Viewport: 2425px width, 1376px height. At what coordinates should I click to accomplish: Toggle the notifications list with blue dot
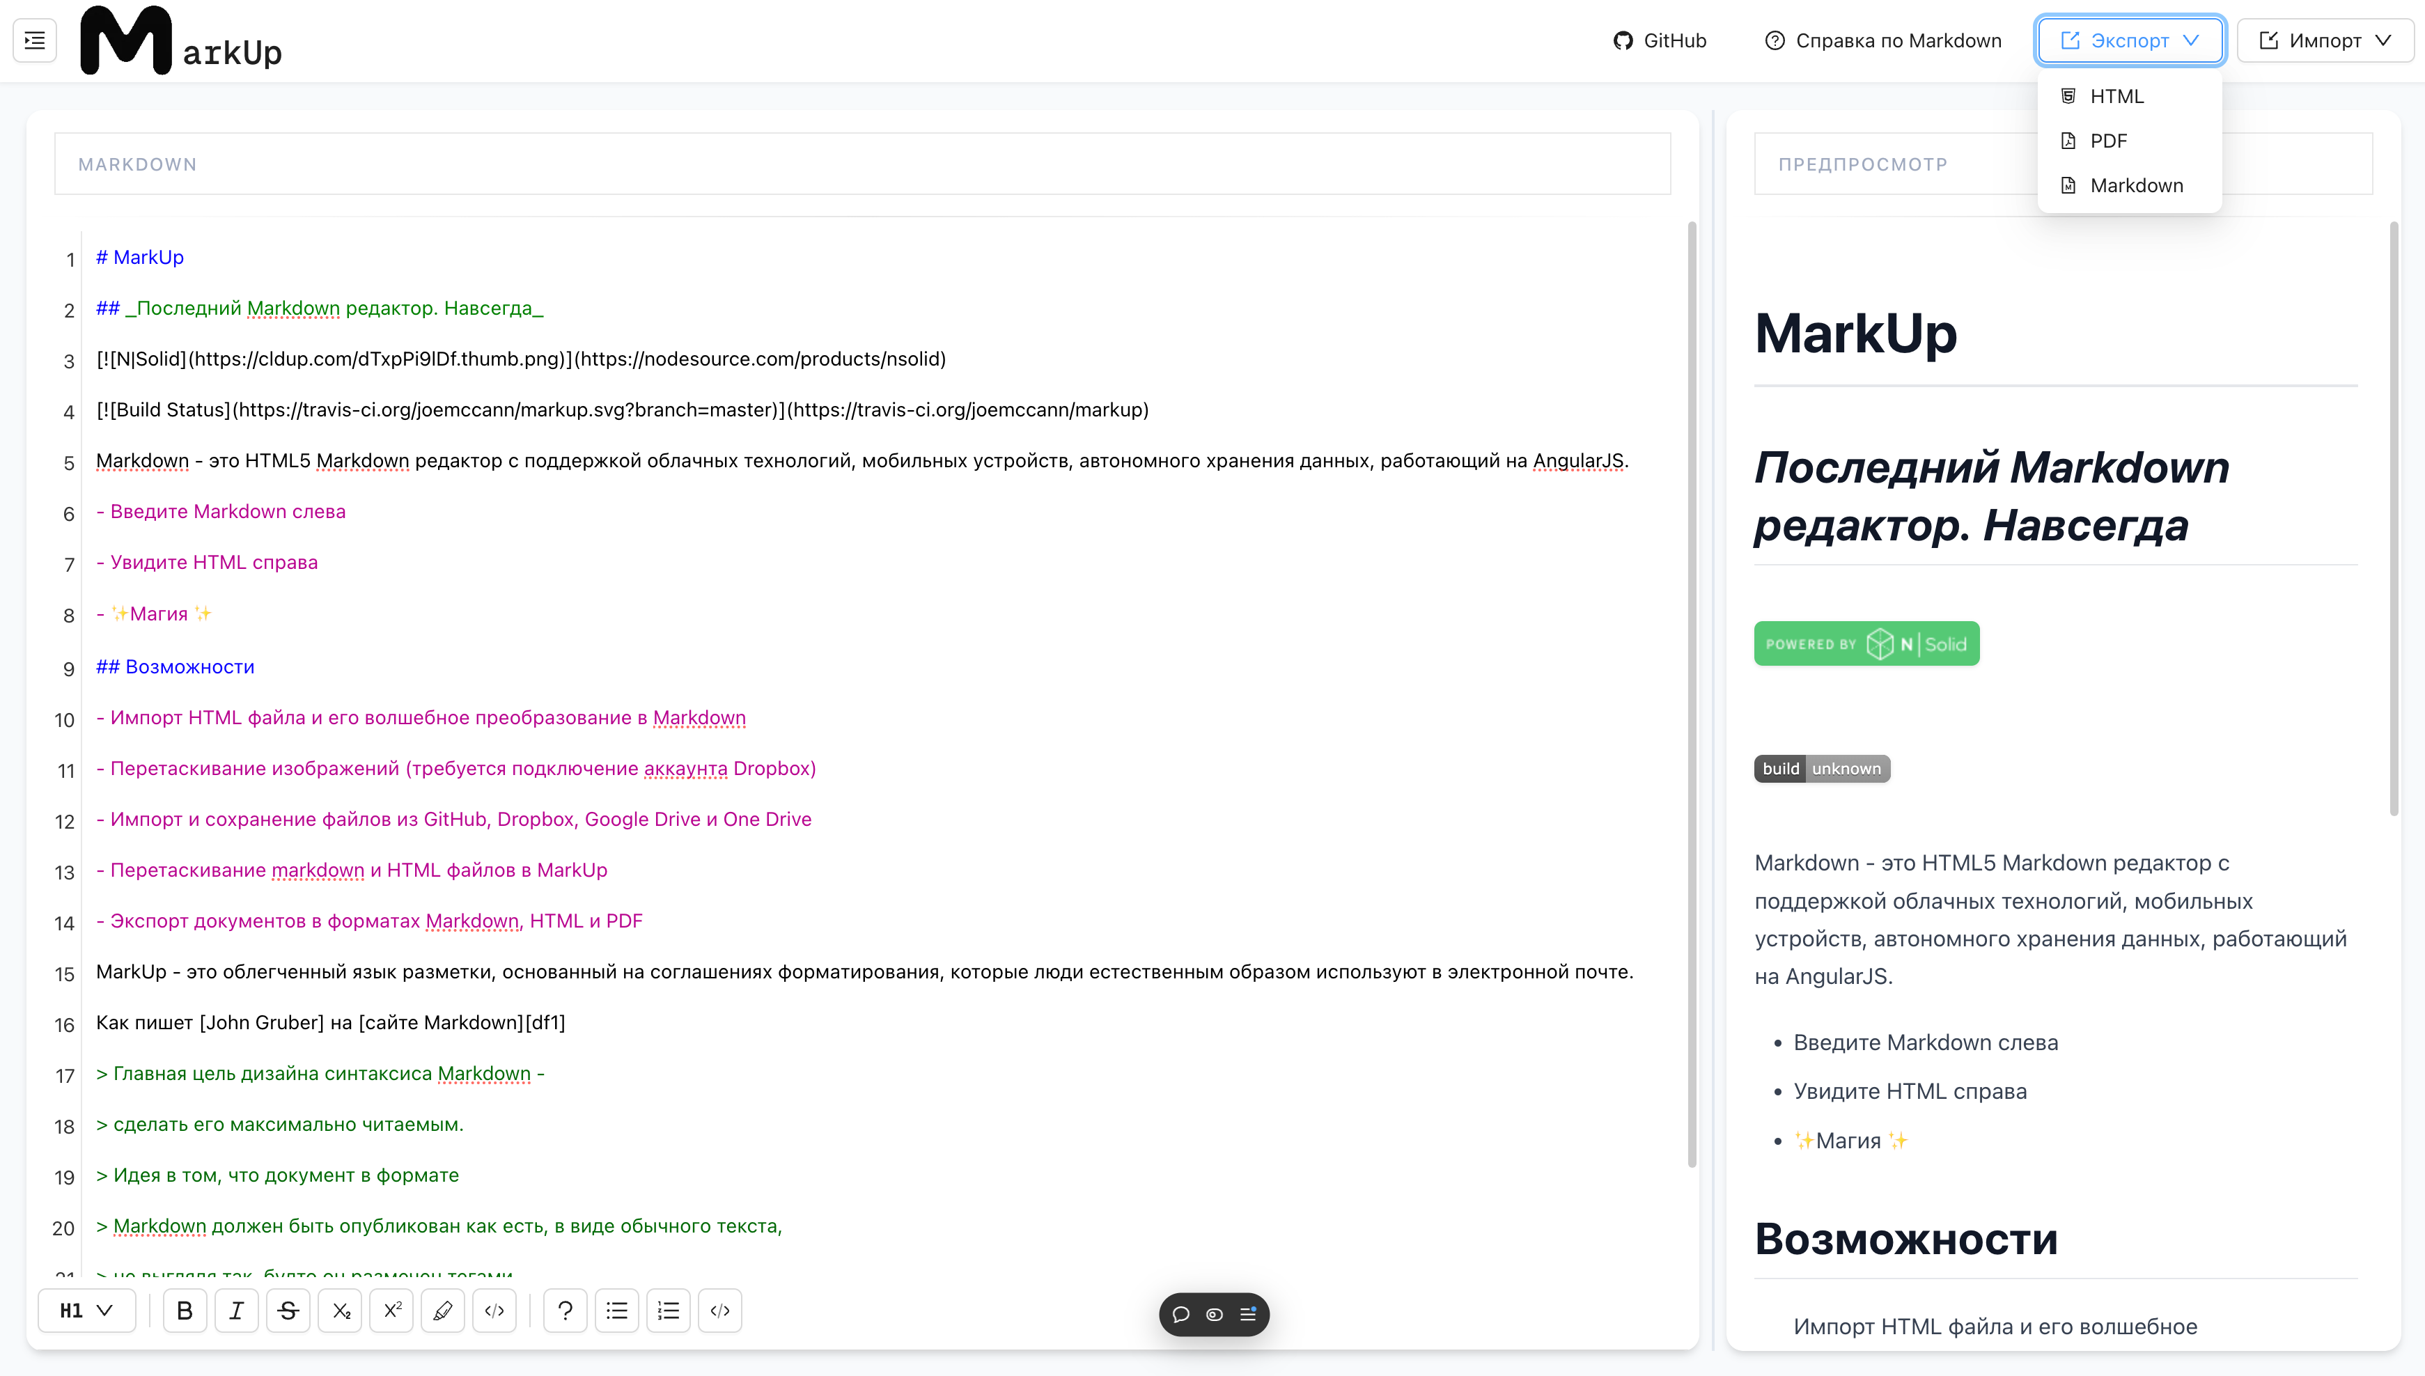1247,1313
